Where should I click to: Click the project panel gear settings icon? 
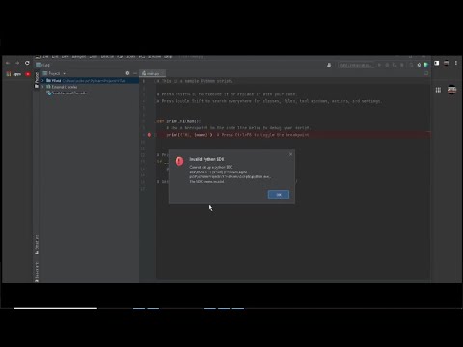click(127, 73)
